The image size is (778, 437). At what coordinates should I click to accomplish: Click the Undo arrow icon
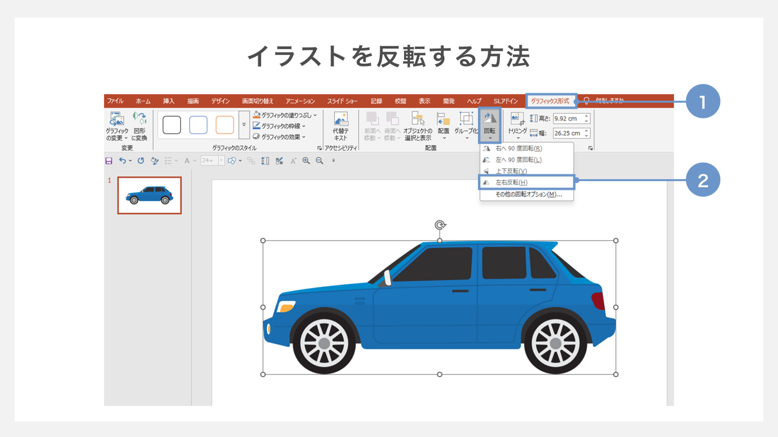122,160
